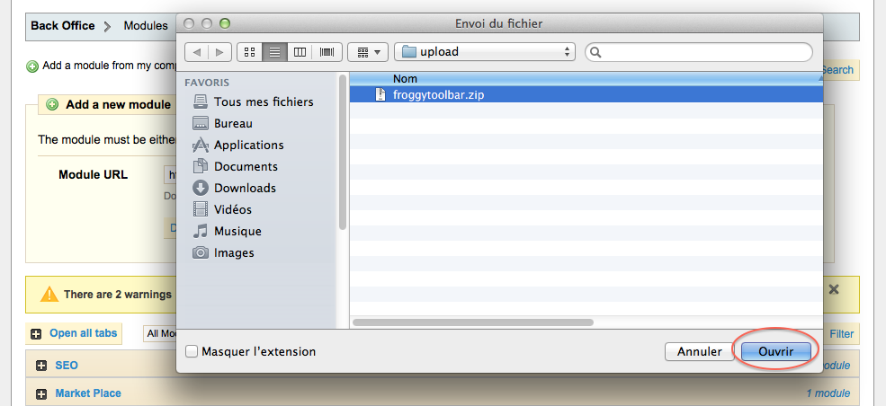
Task: Toggle Masquer l'extension checkbox
Action: click(192, 351)
